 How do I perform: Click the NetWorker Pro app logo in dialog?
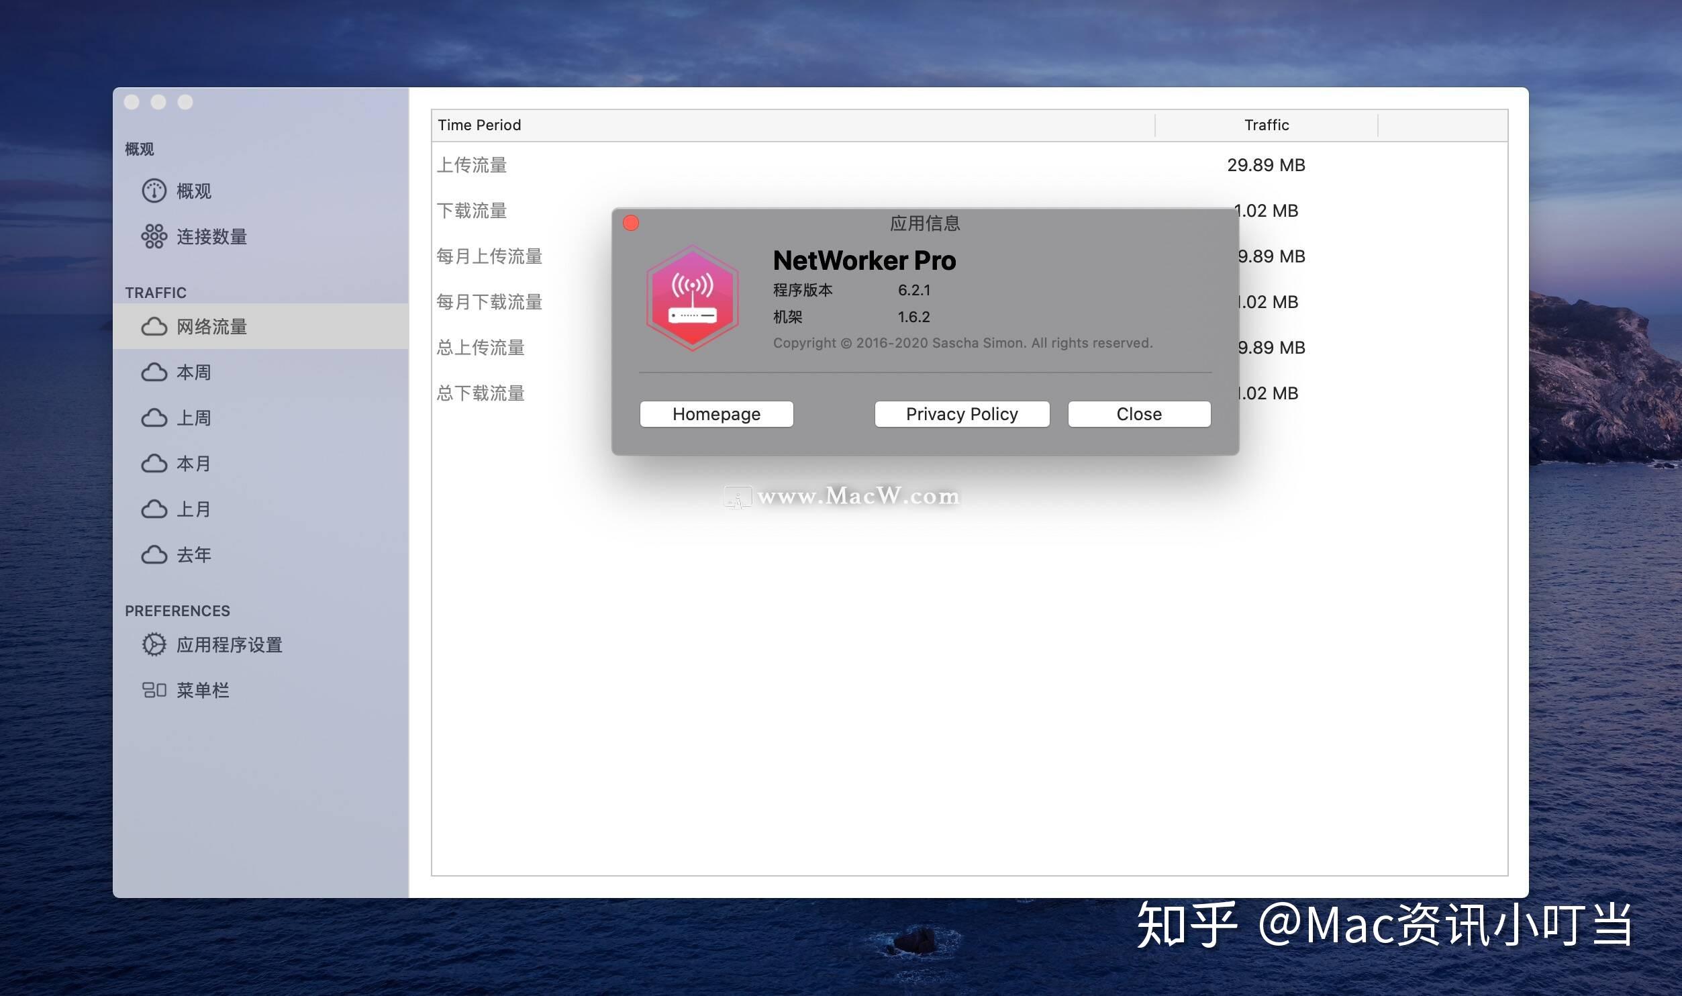[693, 298]
